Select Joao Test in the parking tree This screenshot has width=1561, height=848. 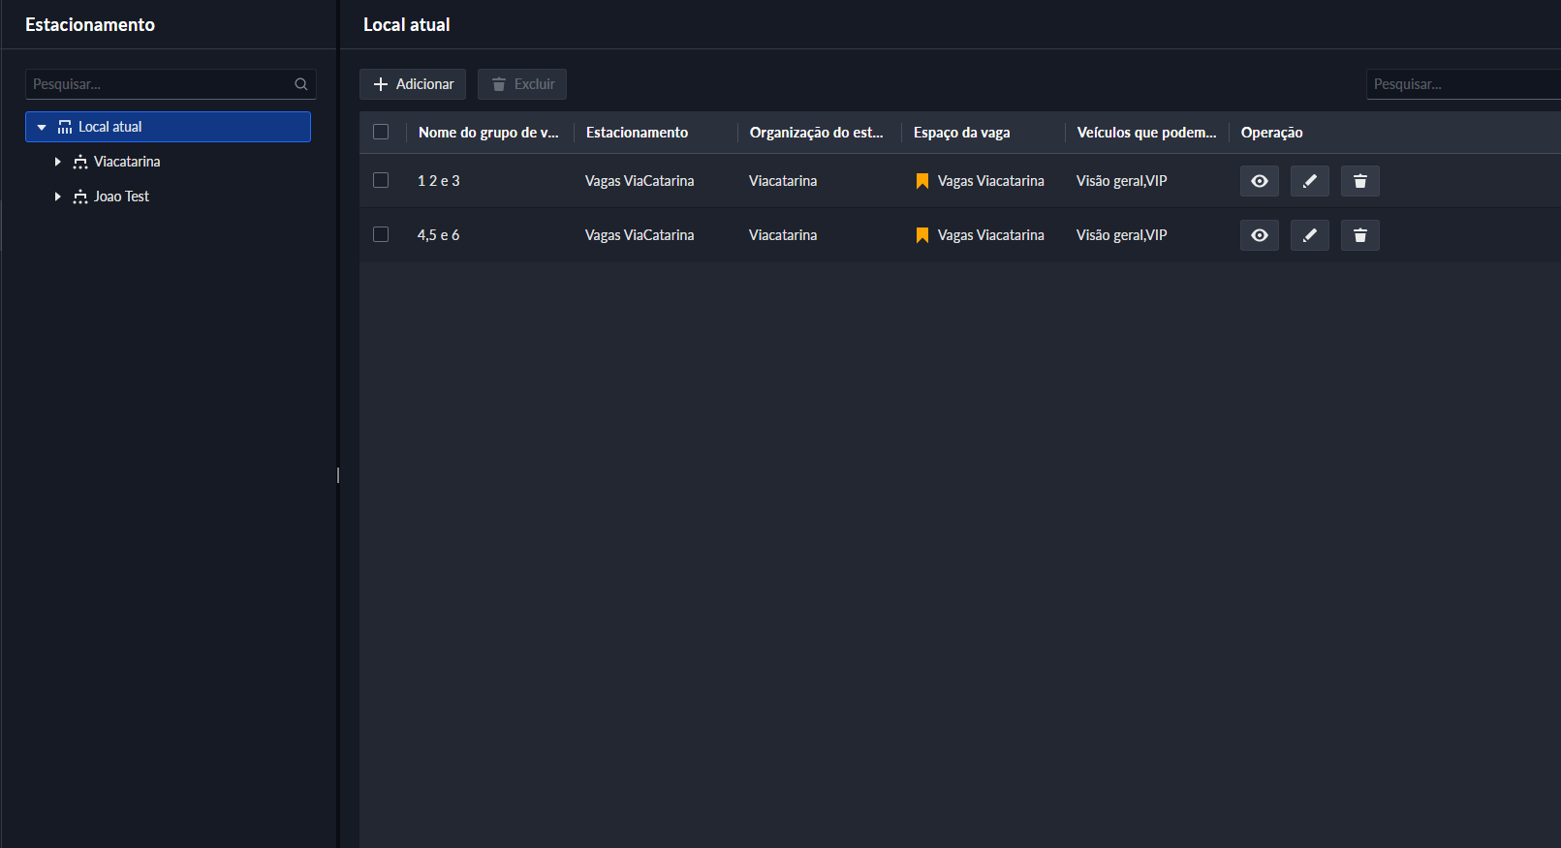[x=121, y=197]
